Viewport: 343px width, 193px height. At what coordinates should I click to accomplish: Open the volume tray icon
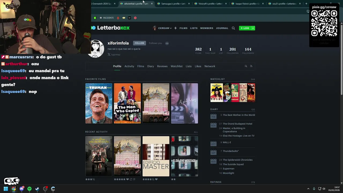(324, 189)
